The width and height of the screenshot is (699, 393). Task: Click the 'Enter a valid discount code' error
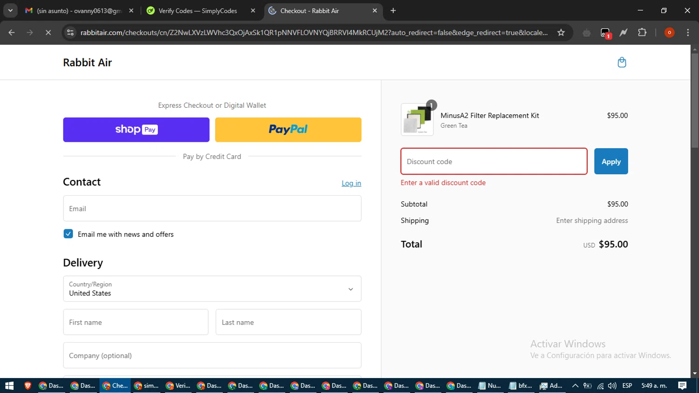[443, 183]
